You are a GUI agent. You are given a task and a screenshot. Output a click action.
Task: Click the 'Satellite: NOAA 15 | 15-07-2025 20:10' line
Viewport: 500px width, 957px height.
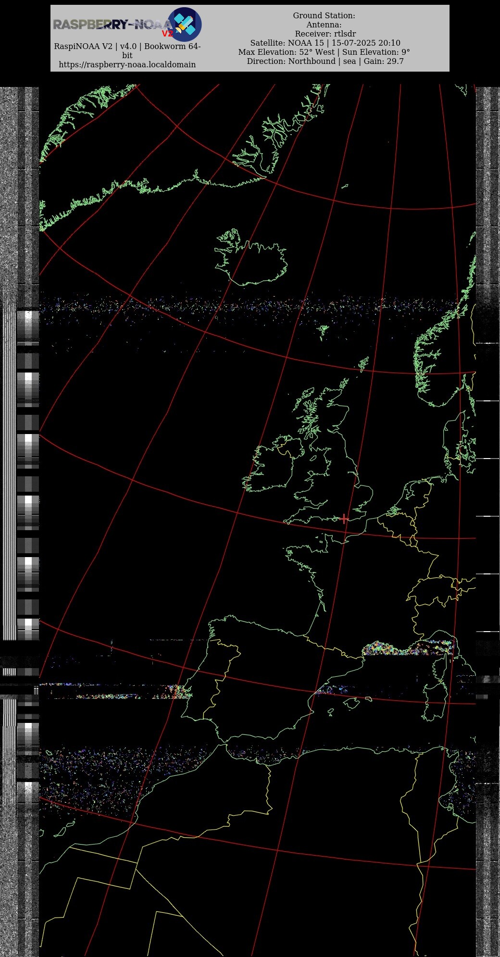(x=325, y=43)
